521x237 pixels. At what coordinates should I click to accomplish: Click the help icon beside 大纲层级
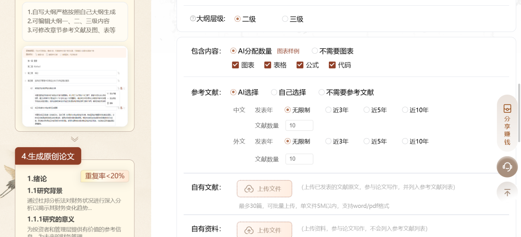point(193,19)
